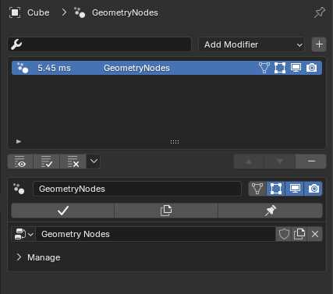Toggle viewport display icon in the list row

click(x=296, y=68)
